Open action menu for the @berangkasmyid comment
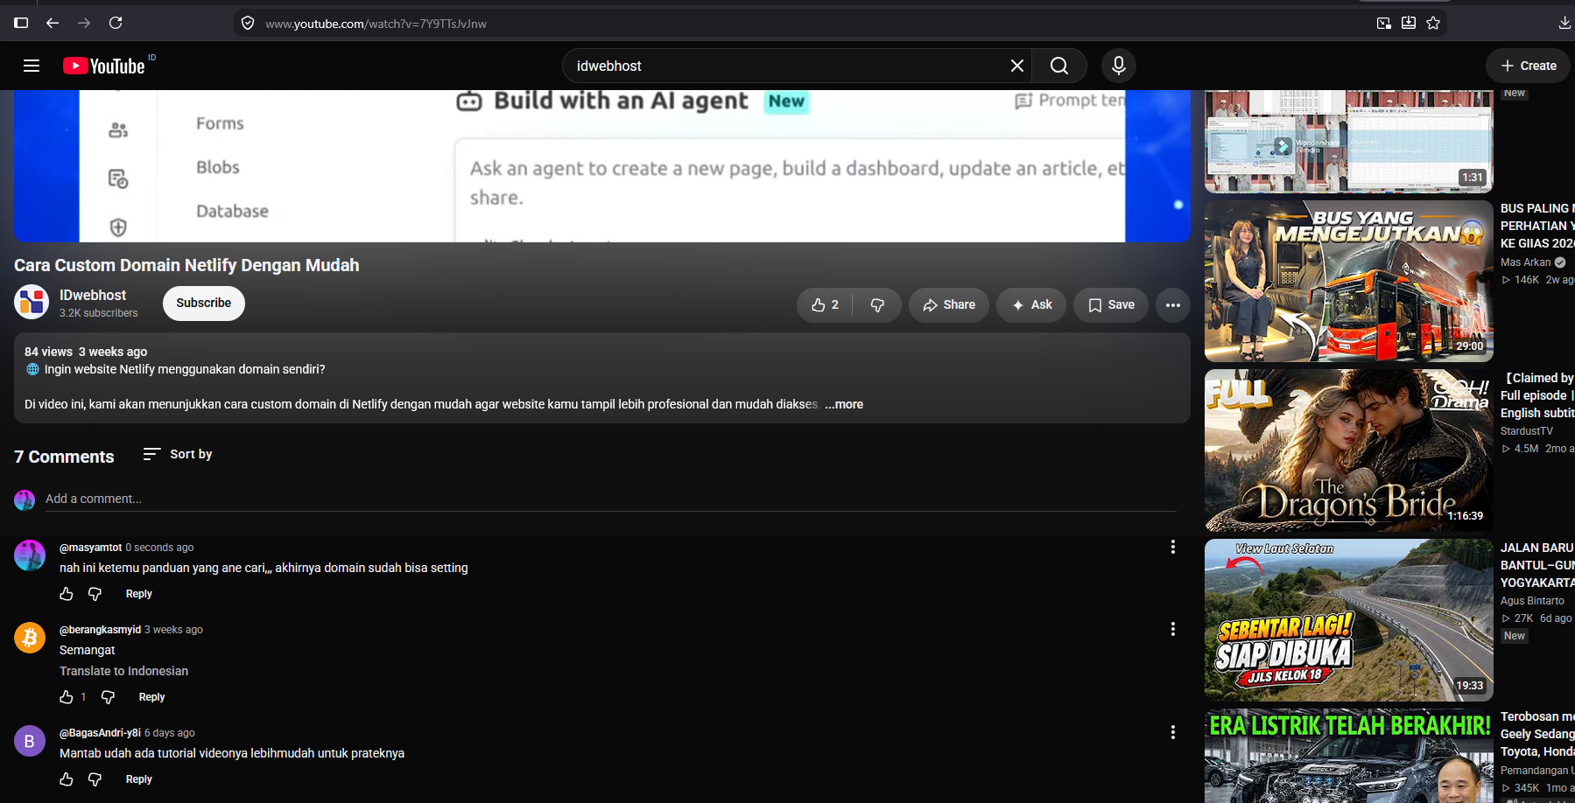The width and height of the screenshot is (1575, 803). click(x=1173, y=629)
